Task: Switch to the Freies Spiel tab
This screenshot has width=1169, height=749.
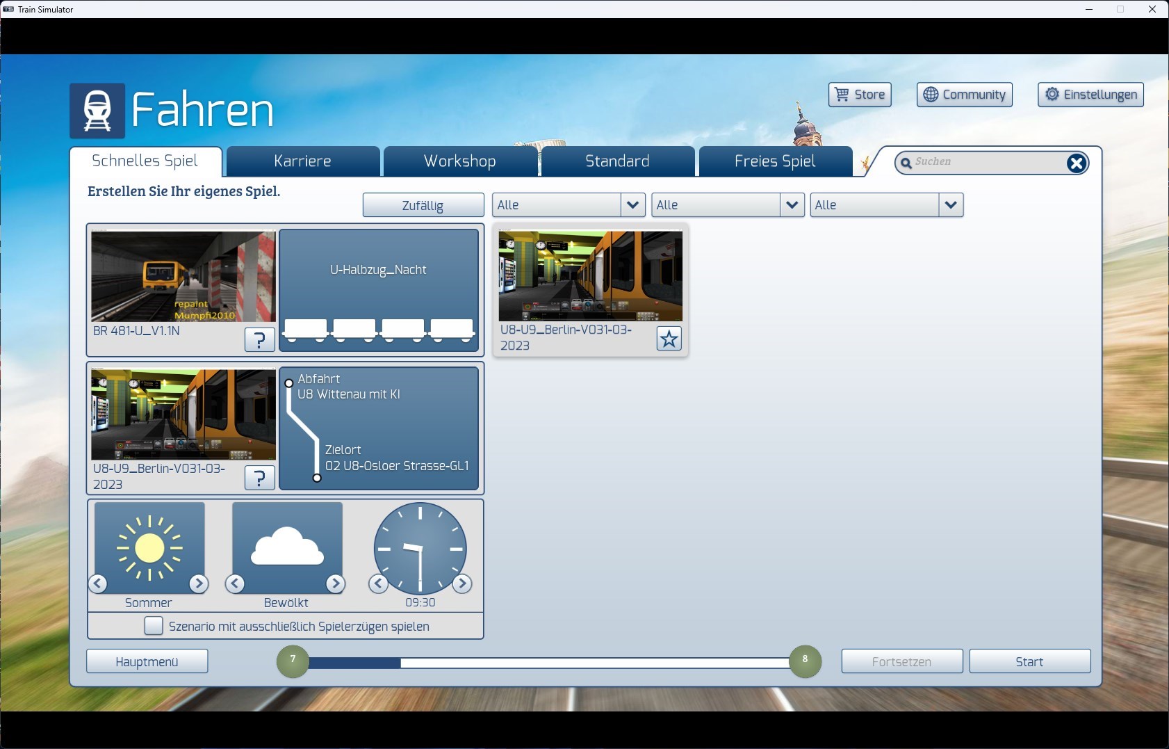Action: [775, 161]
